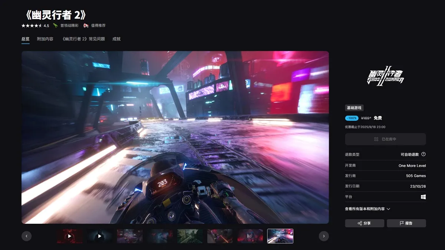The image size is (445, 250).
Task: Open the 《幽灵行者 2》常见问题 tab
Action: (83, 39)
